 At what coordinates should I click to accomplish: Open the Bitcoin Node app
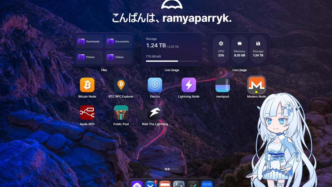tap(87, 85)
